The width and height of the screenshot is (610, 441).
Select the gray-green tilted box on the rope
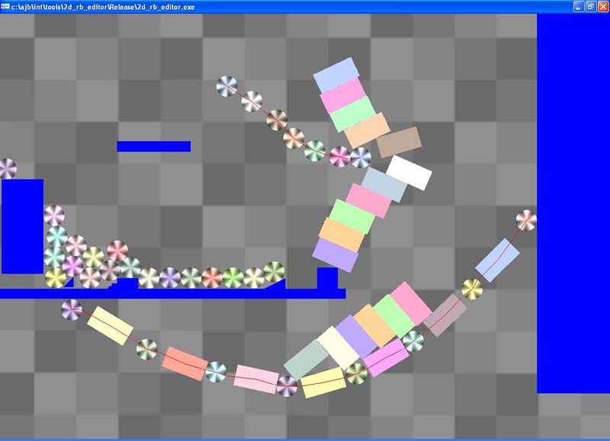307,360
